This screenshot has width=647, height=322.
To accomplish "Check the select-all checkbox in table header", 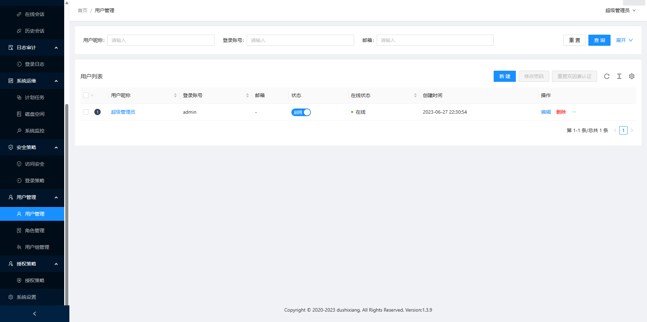I will 86,95.
